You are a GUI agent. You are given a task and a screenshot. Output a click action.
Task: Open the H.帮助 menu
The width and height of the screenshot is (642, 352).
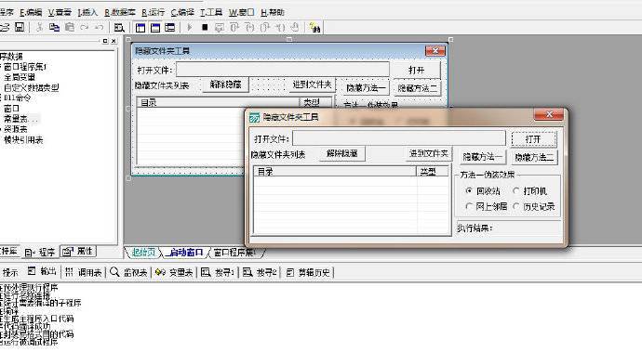coord(273,13)
